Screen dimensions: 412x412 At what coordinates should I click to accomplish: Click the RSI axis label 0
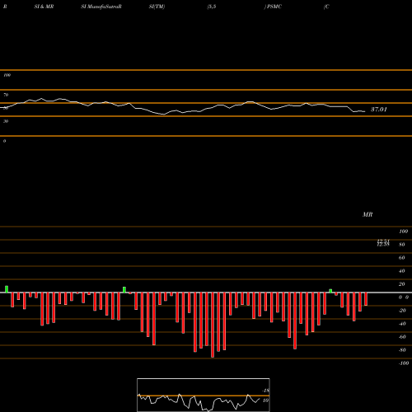click(4, 141)
